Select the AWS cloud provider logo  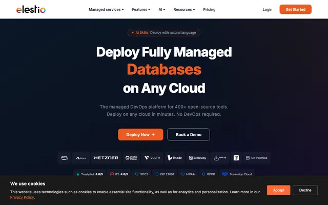click(x=64, y=158)
